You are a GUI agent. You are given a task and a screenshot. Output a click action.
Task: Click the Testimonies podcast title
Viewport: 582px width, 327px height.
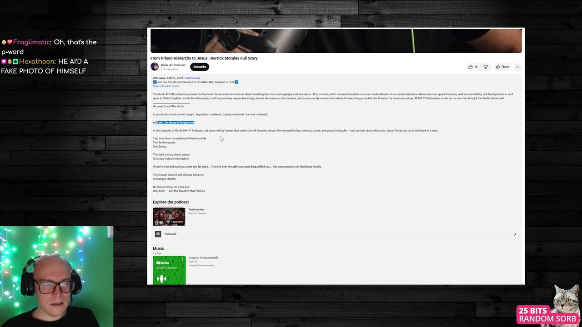(196, 209)
